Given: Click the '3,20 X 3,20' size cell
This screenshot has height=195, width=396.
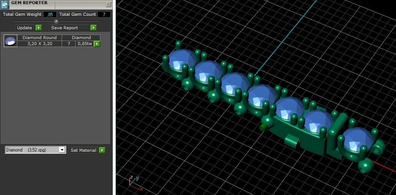Looking at the screenshot, I should [40, 44].
